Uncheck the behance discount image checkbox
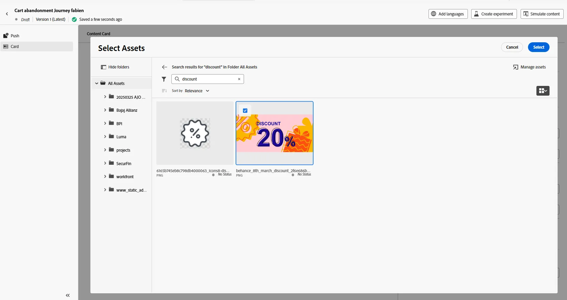 245,110
